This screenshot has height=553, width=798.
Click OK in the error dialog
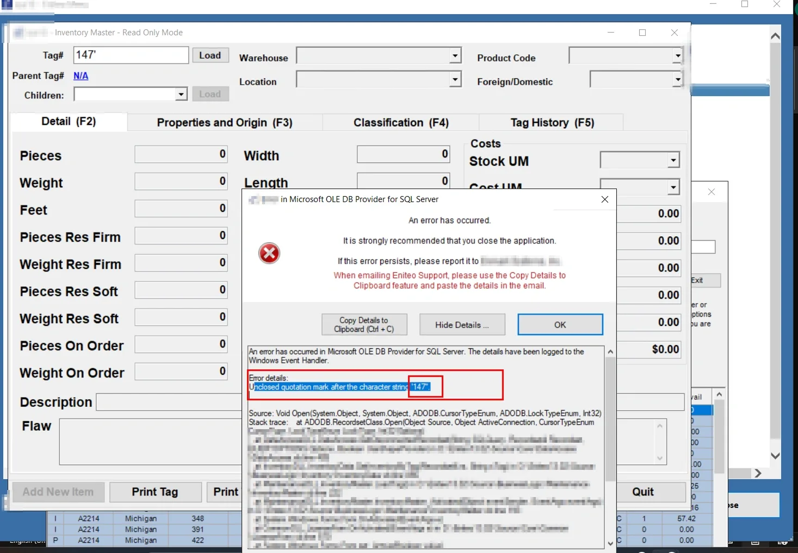click(x=560, y=325)
